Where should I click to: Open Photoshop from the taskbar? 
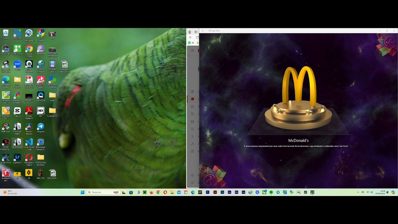222,192
